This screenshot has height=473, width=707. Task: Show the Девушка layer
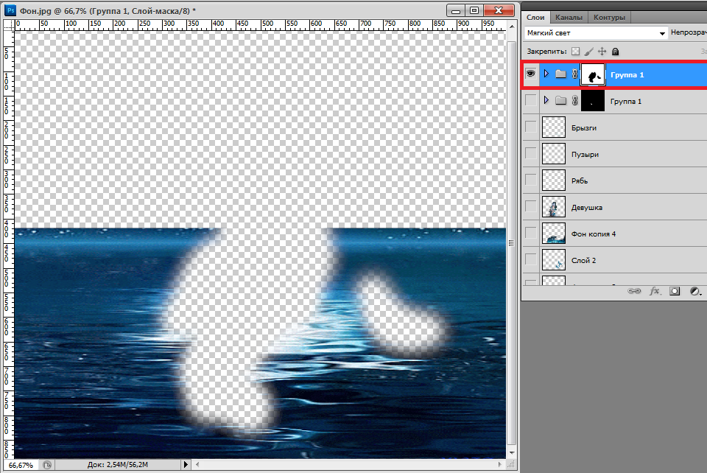tap(530, 207)
